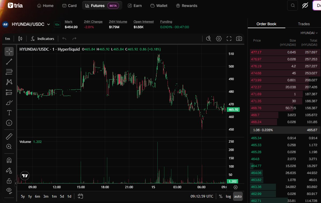Image resolution: width=321 pixels, height=203 pixels.
Task: Select the trend line tool
Action: [x=9, y=62]
